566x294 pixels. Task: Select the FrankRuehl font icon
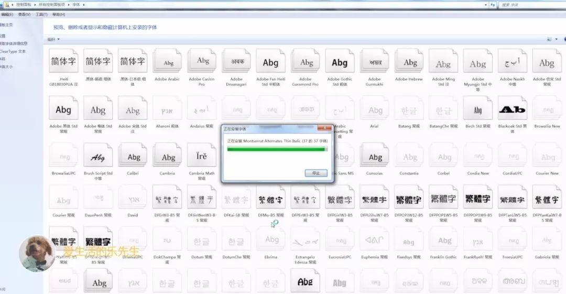pyautogui.click(x=478, y=239)
